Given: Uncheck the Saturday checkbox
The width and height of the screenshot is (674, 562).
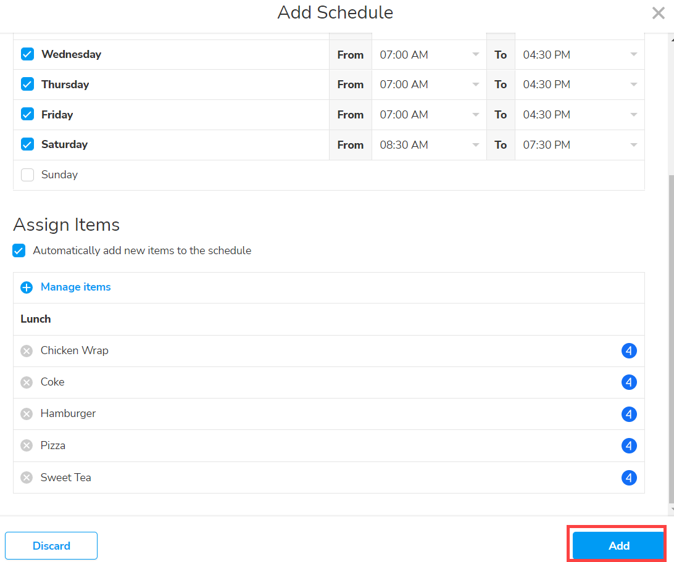Looking at the screenshot, I should point(27,144).
